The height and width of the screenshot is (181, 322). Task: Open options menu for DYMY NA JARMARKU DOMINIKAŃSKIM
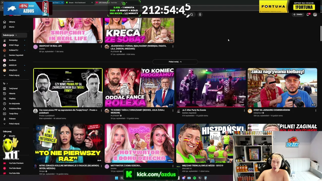click(x=316, y=110)
